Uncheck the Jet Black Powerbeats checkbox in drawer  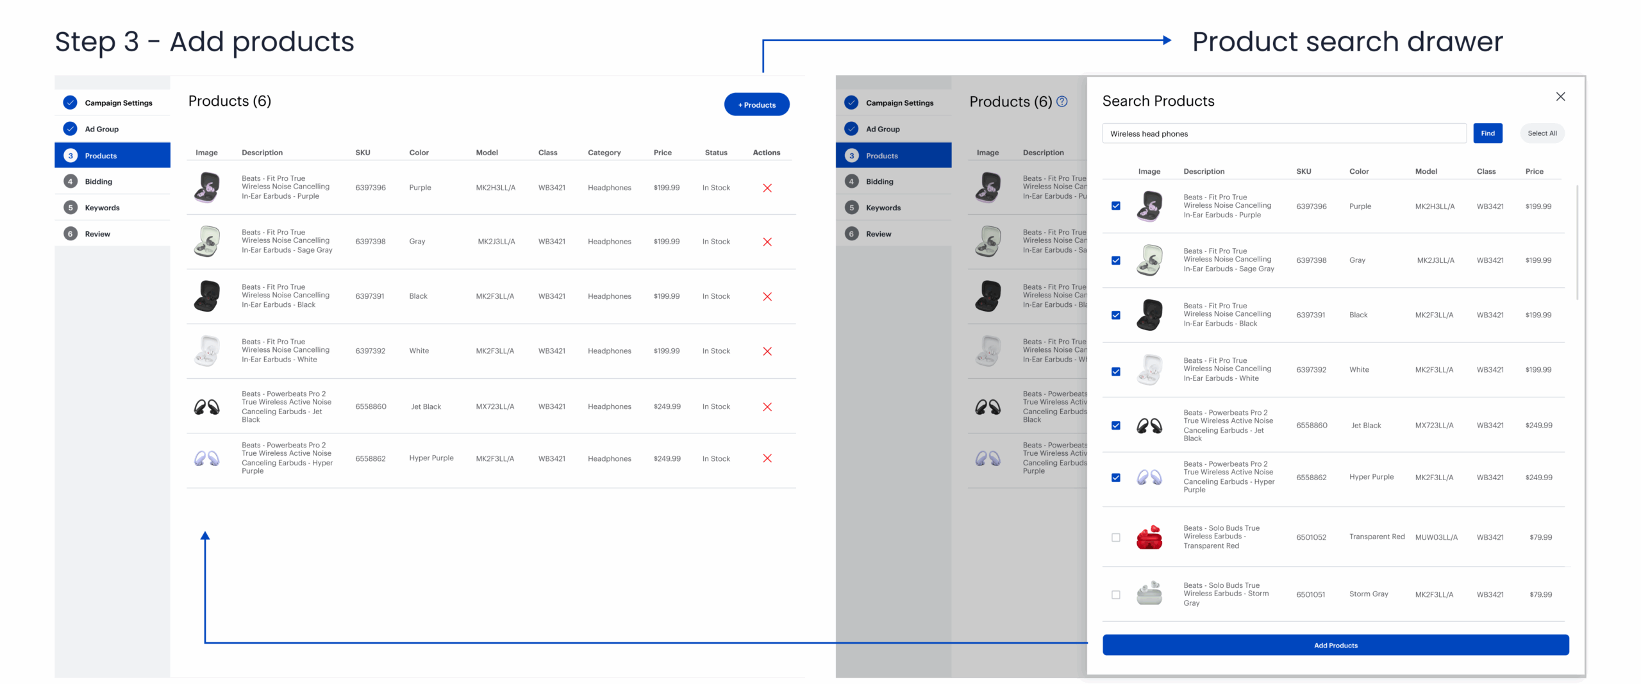click(x=1115, y=425)
